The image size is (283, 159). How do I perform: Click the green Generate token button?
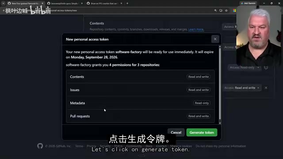202,132
